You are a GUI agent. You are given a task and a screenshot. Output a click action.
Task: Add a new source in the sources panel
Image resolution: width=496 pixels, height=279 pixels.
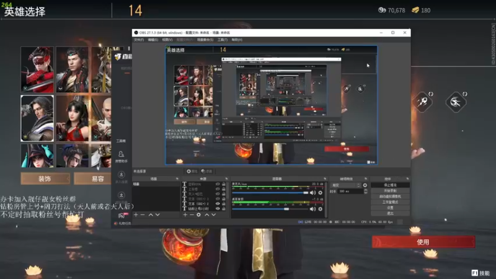185,215
